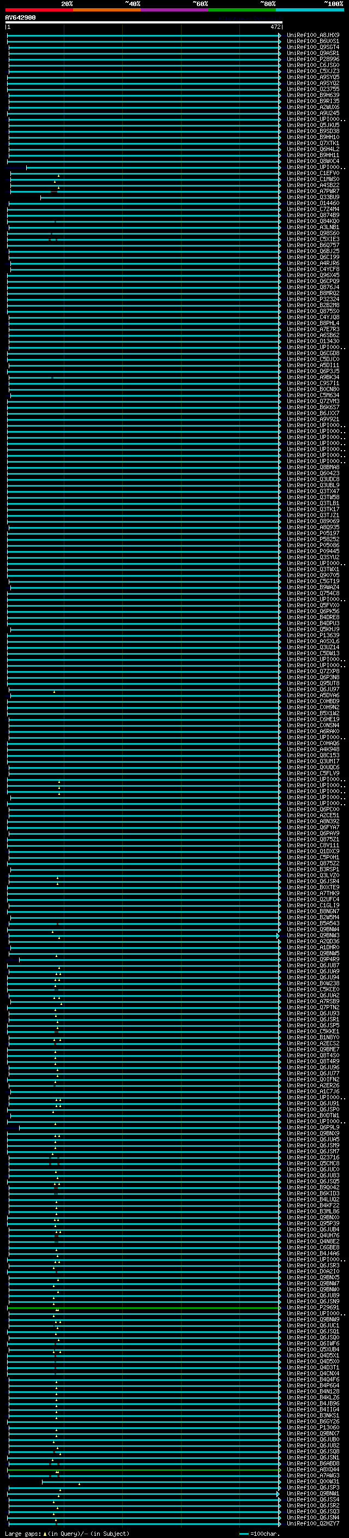Select the UniRef100_A8XQ44 label
The image size is (349, 1538).
tap(312, 1469)
